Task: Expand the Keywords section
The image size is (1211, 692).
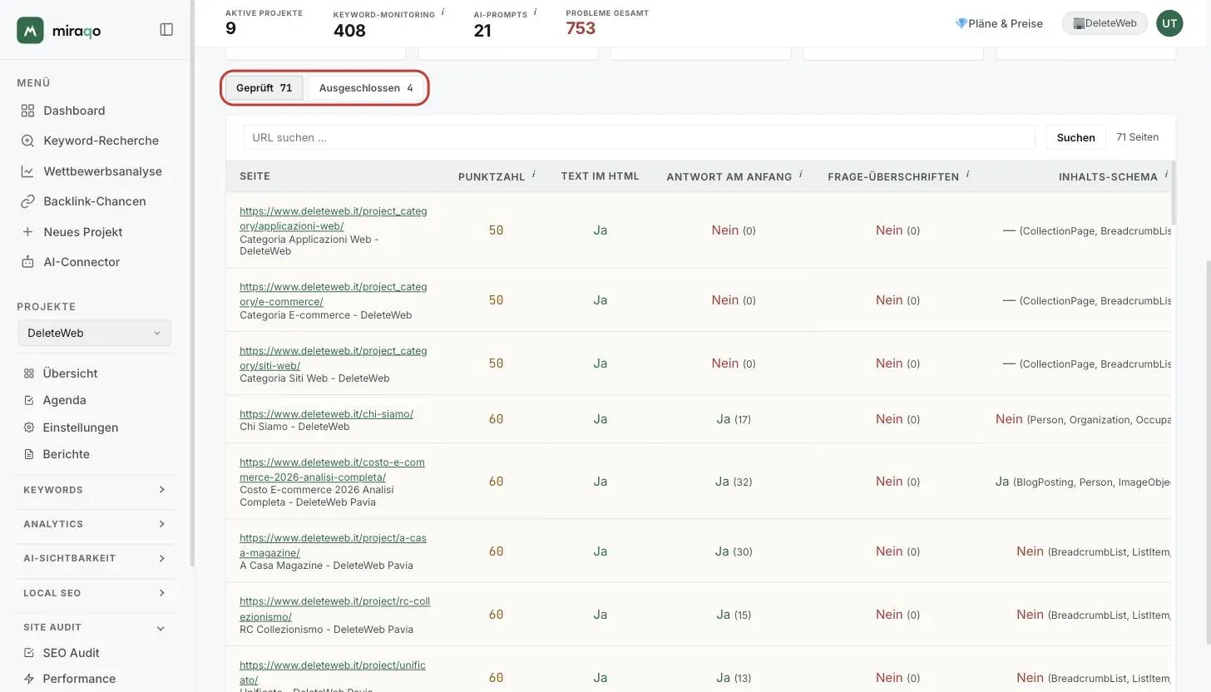Action: point(95,490)
